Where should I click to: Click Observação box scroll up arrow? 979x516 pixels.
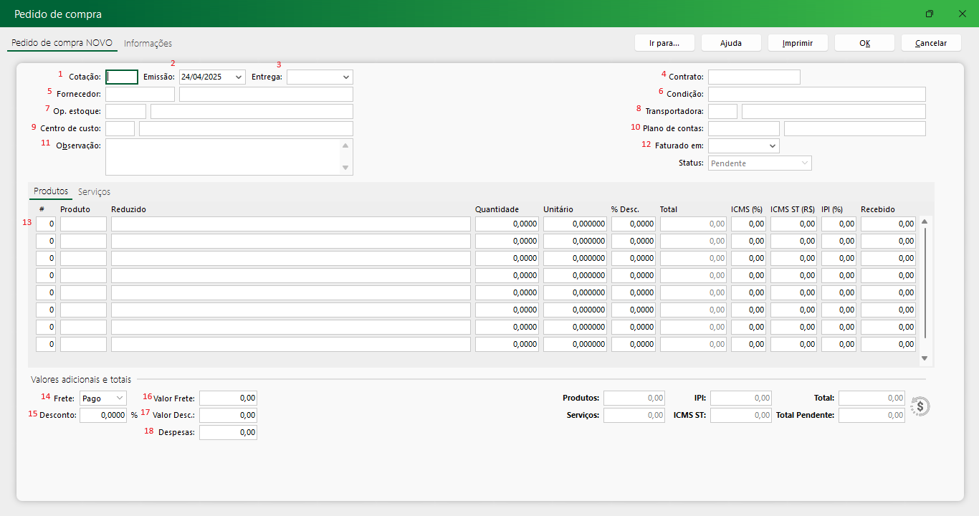coord(346,145)
